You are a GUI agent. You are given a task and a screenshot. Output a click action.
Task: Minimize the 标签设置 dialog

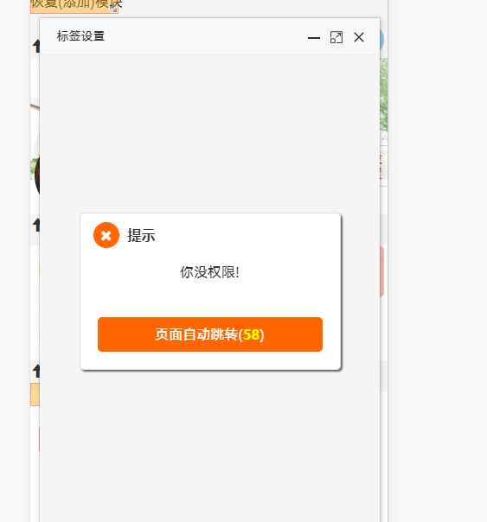point(314,38)
